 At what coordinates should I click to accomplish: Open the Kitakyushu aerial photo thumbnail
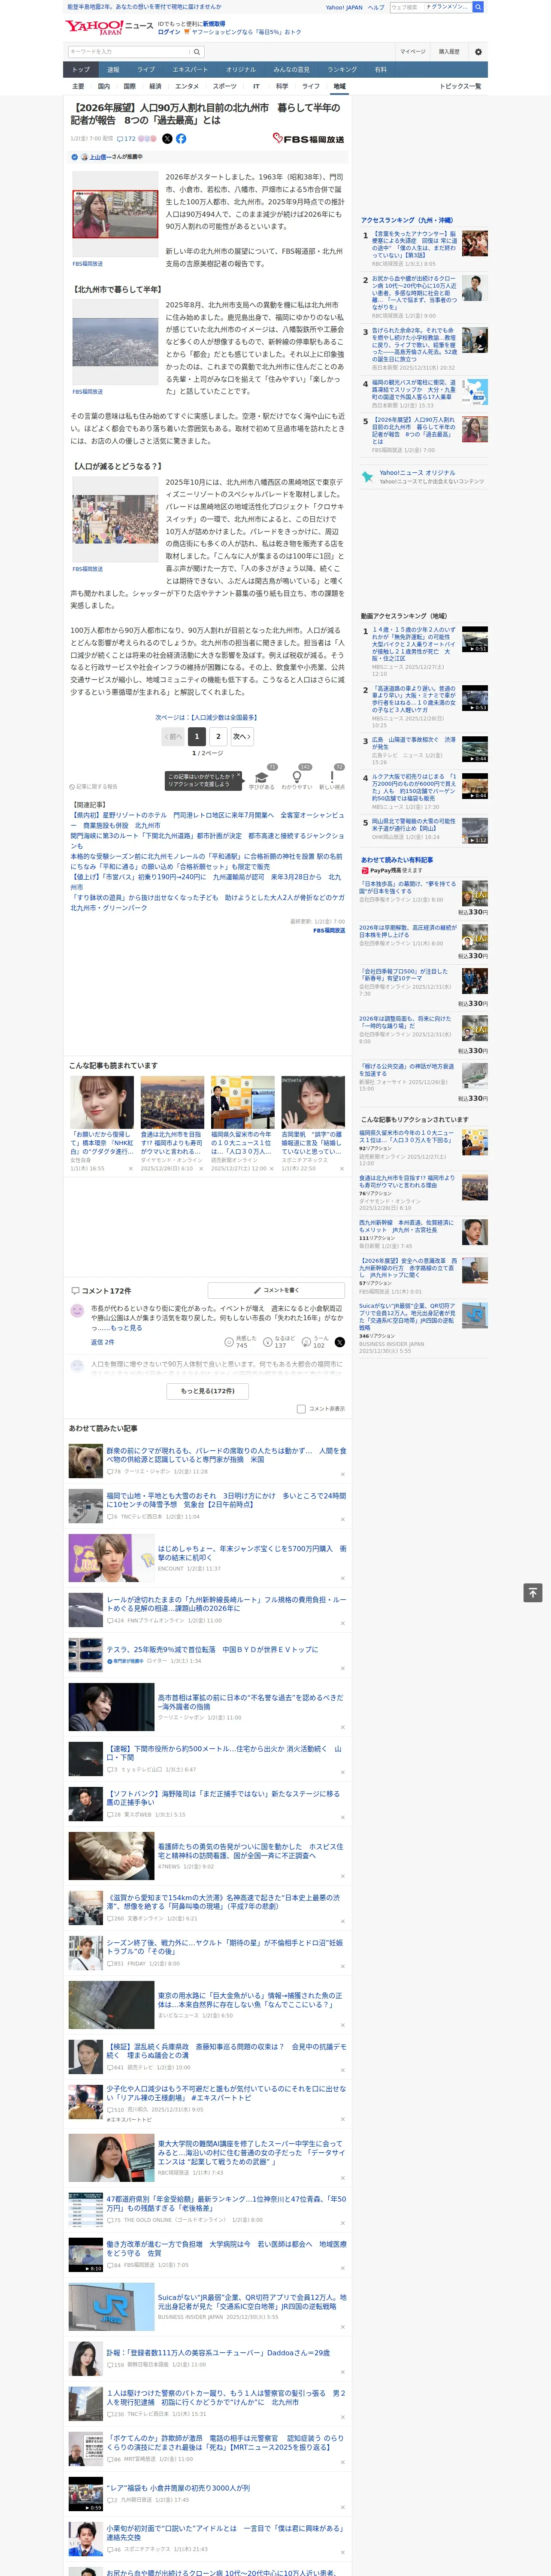point(115,342)
